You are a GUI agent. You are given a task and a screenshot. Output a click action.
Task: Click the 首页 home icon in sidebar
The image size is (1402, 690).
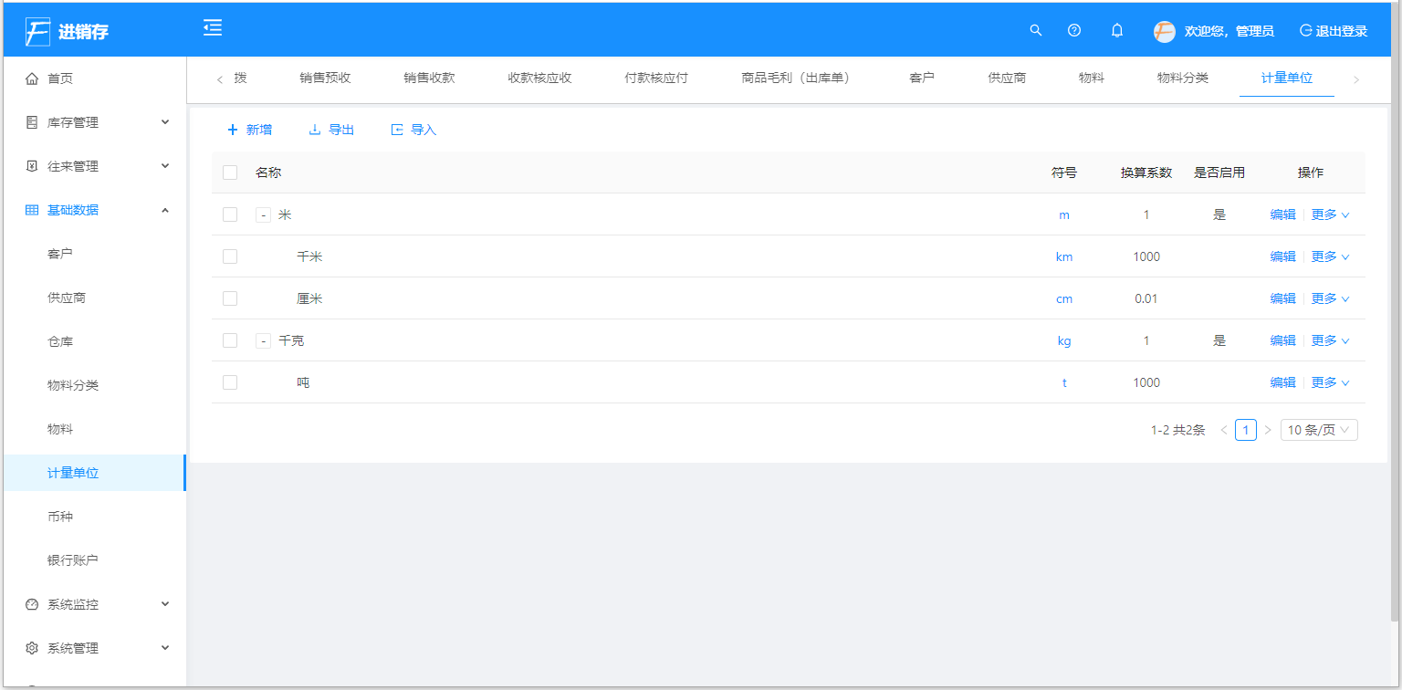coord(32,78)
